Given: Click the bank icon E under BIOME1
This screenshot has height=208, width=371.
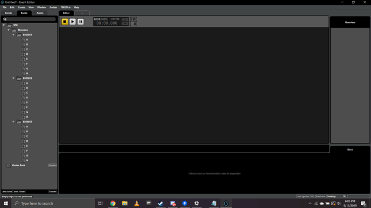Looking at the screenshot, I should [x=23, y=59].
